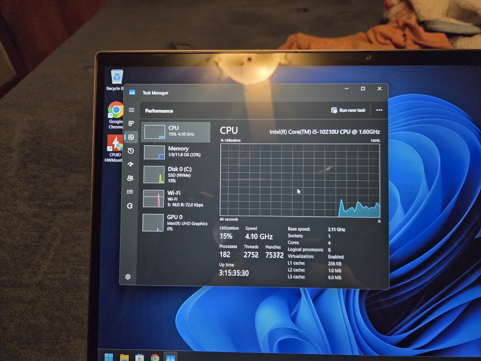Click the Memory mini graph thumbnail
The width and height of the screenshot is (481, 361).
point(154,152)
